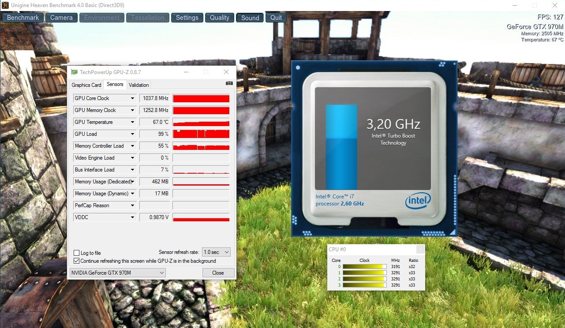This screenshot has height=328, width=565.
Task: Click the 67.0 °C temperature value
Action: 154,122
